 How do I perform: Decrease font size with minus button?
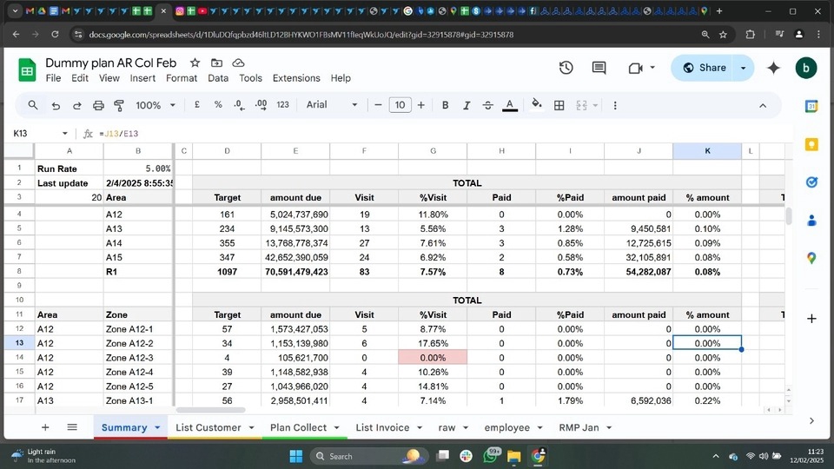[378, 105]
